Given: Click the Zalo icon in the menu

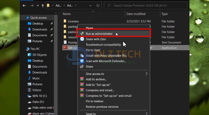Looking at the screenshot, I should (x=82, y=39).
